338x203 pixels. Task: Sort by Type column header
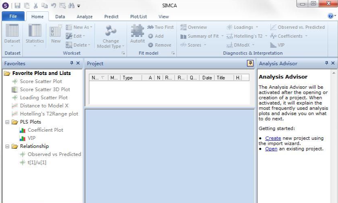131,77
